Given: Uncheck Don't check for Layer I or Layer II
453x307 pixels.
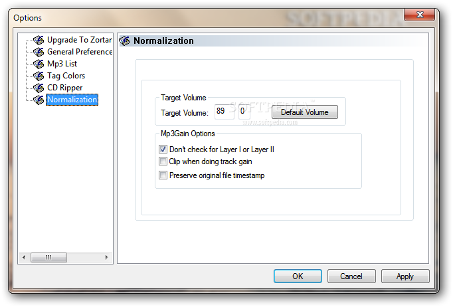Looking at the screenshot, I should [x=163, y=149].
